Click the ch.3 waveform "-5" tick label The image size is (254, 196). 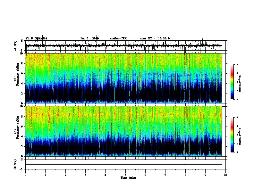coord(21,169)
